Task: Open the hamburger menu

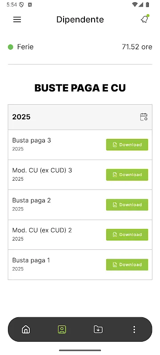Action: point(17,20)
